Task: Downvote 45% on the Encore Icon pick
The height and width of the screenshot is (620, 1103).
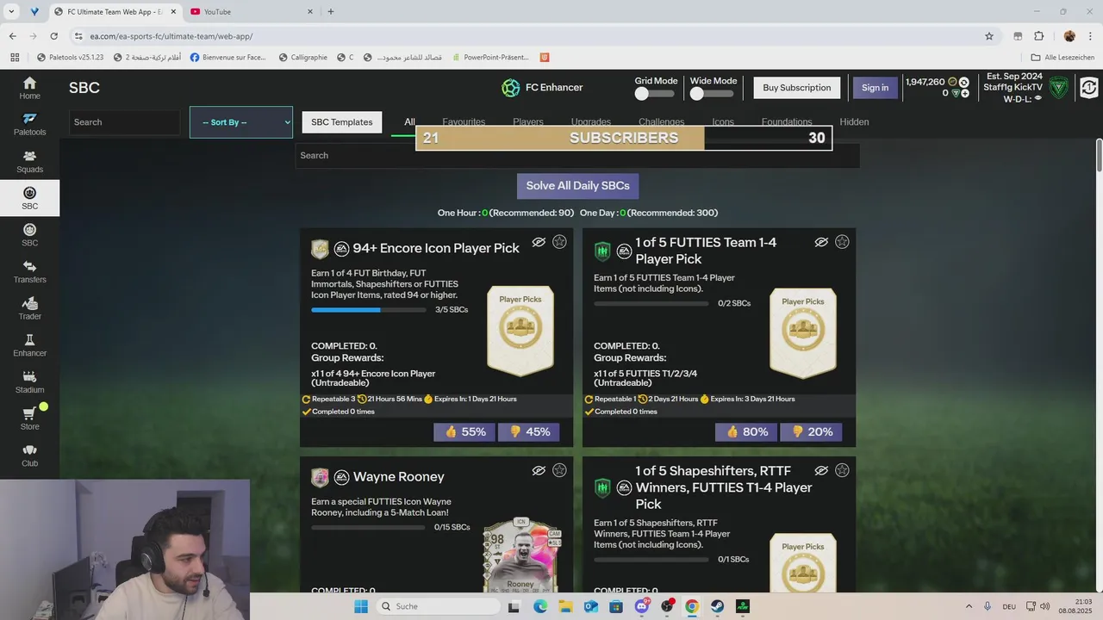Action: click(x=529, y=431)
